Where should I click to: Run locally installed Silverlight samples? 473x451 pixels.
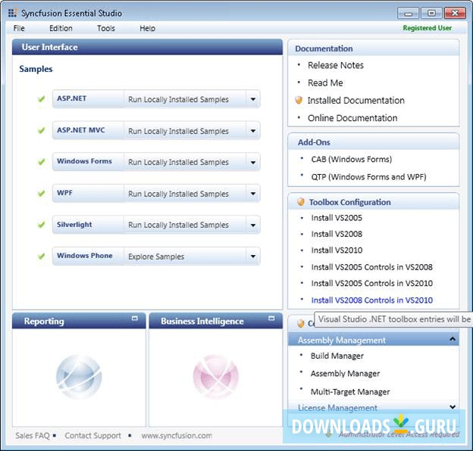click(x=178, y=225)
